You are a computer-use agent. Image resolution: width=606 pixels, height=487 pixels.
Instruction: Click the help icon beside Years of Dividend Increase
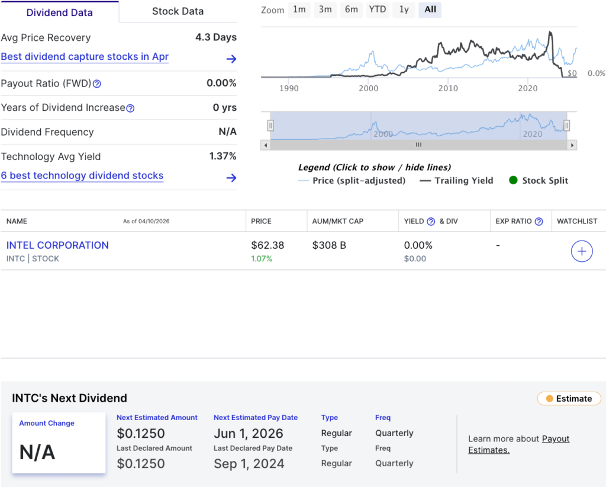coord(130,108)
